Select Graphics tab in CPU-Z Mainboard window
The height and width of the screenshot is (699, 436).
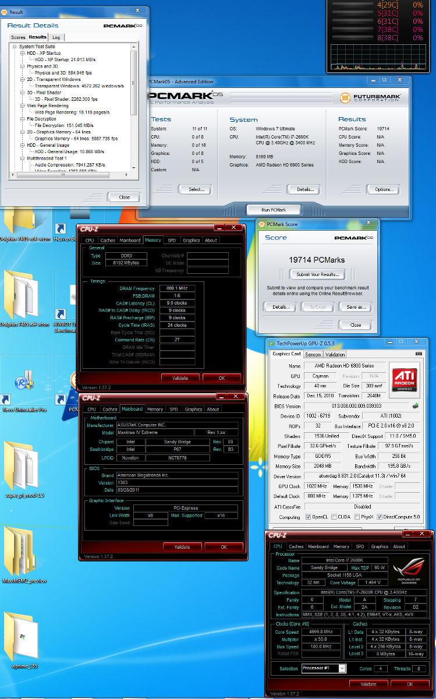tap(193, 409)
